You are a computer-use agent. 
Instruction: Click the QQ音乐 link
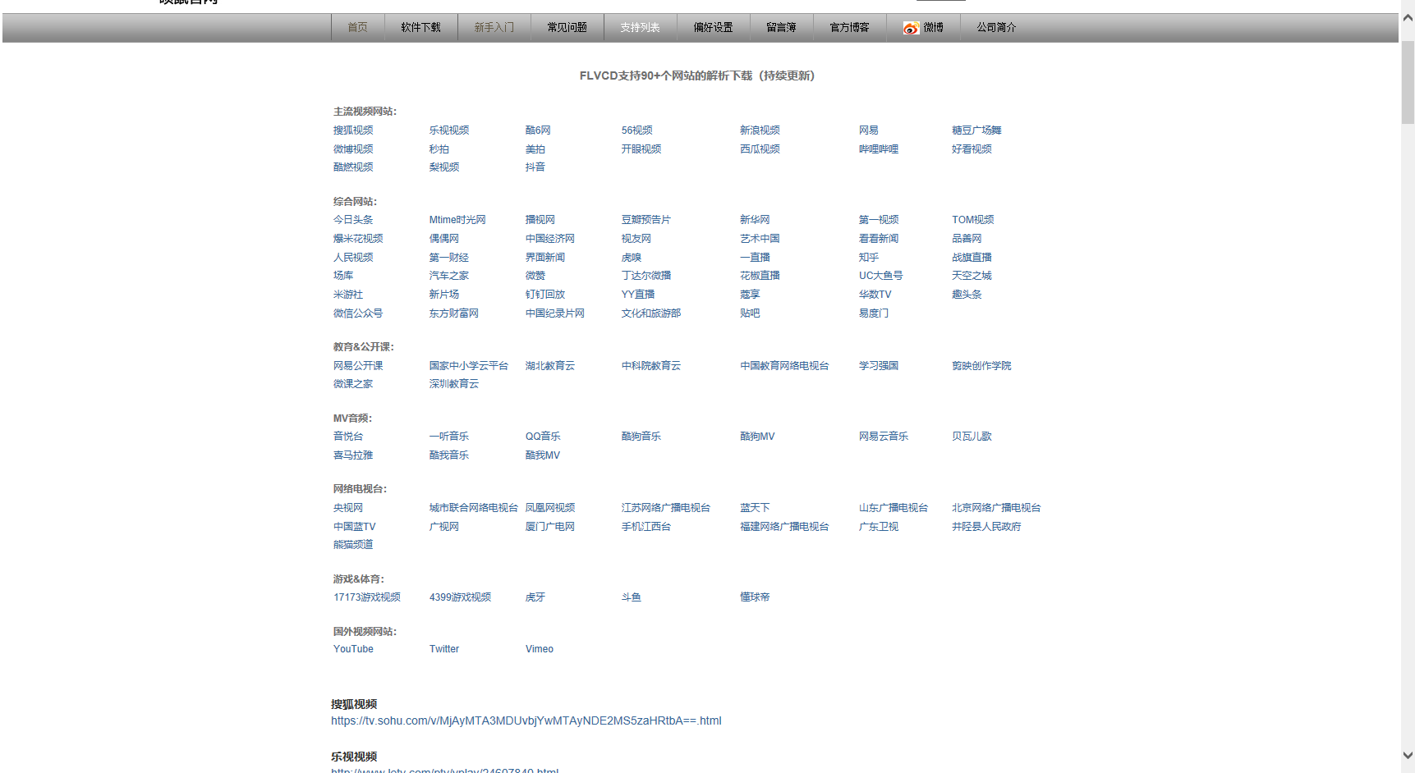click(543, 437)
